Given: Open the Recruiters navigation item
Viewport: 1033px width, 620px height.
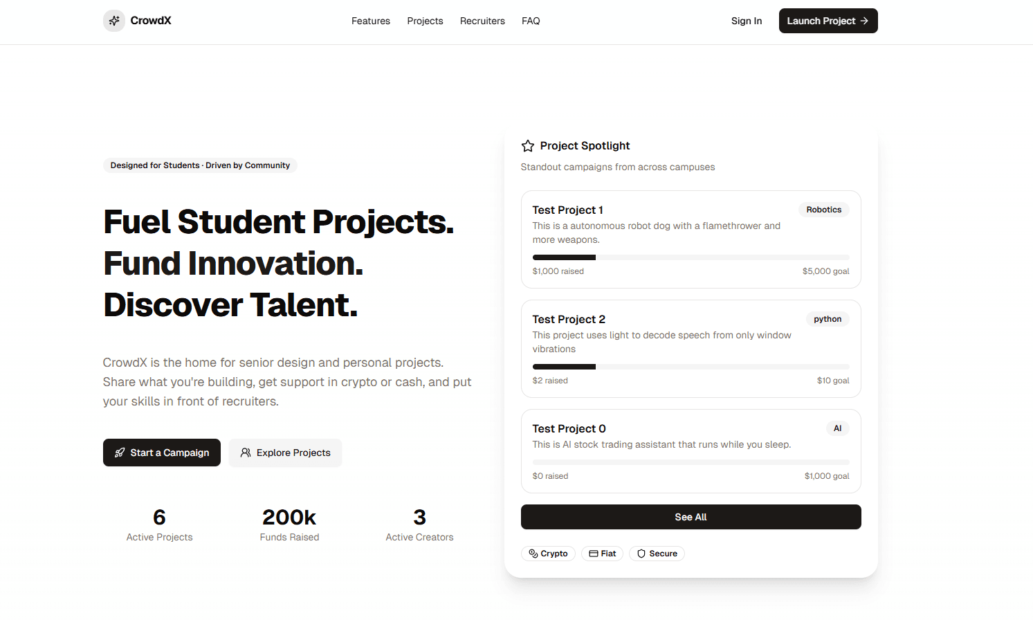Looking at the screenshot, I should pyautogui.click(x=482, y=21).
